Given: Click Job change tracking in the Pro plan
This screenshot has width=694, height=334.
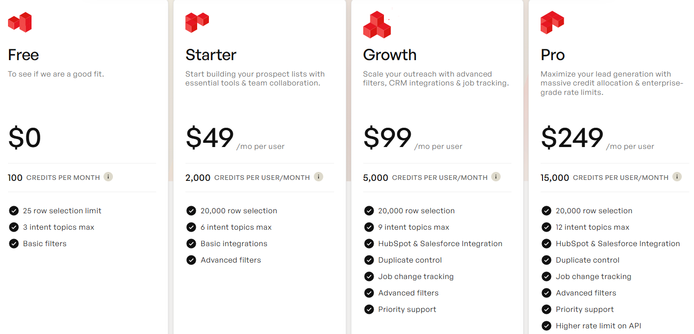Looking at the screenshot, I should click(x=593, y=276).
